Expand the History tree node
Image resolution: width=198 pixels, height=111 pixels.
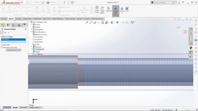[31, 25]
